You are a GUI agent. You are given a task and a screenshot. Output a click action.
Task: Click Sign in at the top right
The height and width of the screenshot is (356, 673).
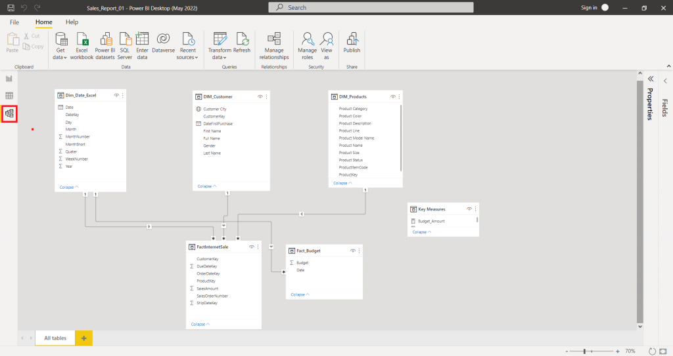(589, 8)
